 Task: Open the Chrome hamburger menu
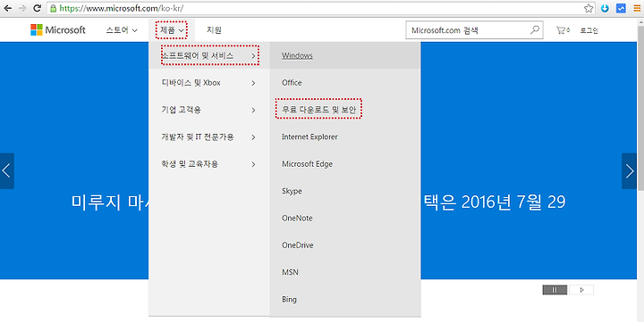[x=637, y=8]
